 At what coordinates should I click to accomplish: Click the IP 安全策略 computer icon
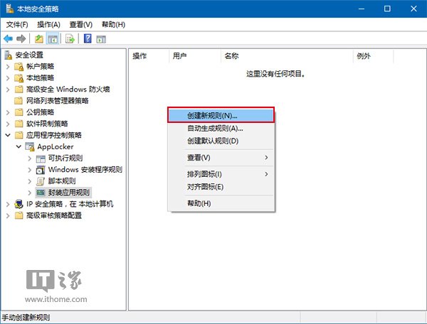click(x=19, y=204)
